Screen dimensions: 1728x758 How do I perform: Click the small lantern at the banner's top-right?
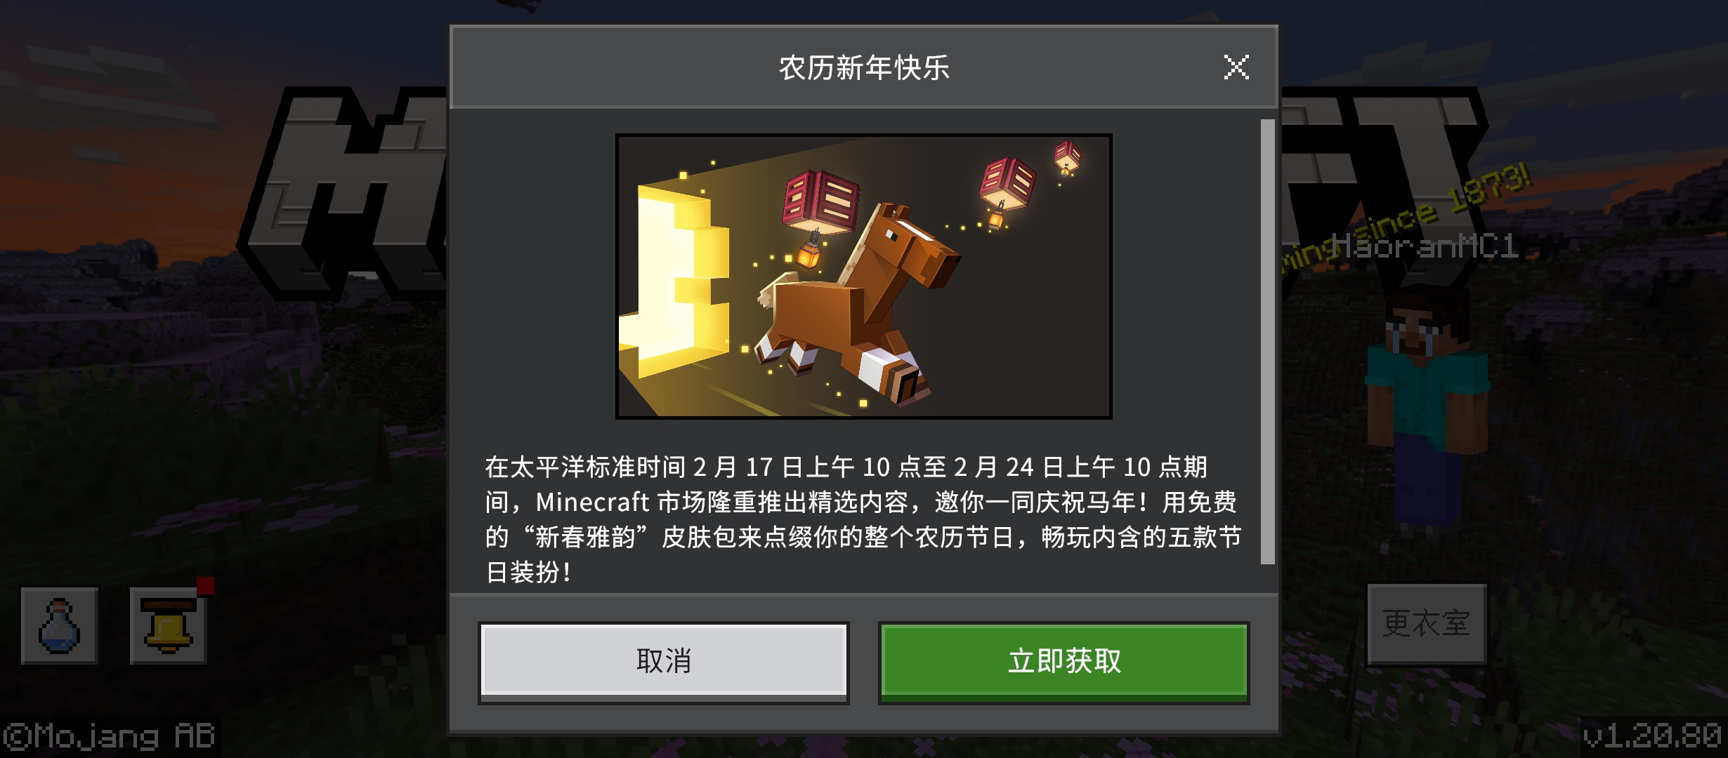[x=1067, y=158]
